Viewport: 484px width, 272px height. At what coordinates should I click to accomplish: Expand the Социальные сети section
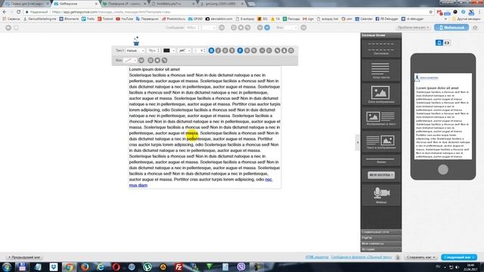point(381,232)
